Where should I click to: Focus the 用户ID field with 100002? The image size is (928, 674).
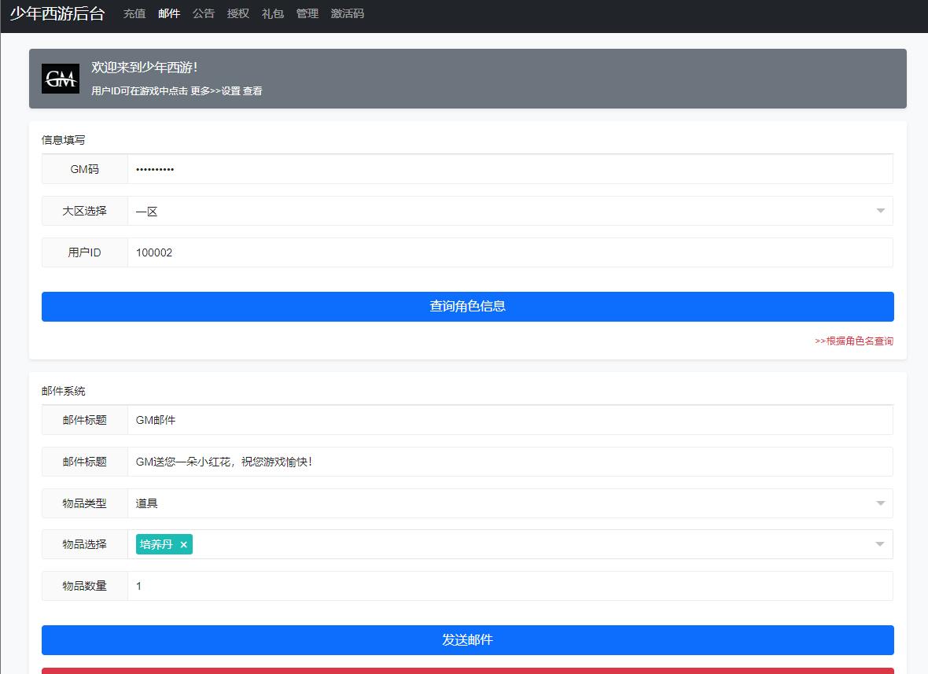point(510,252)
